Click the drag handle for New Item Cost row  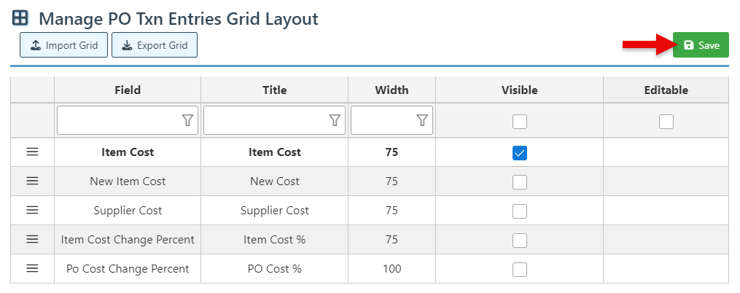tap(32, 181)
